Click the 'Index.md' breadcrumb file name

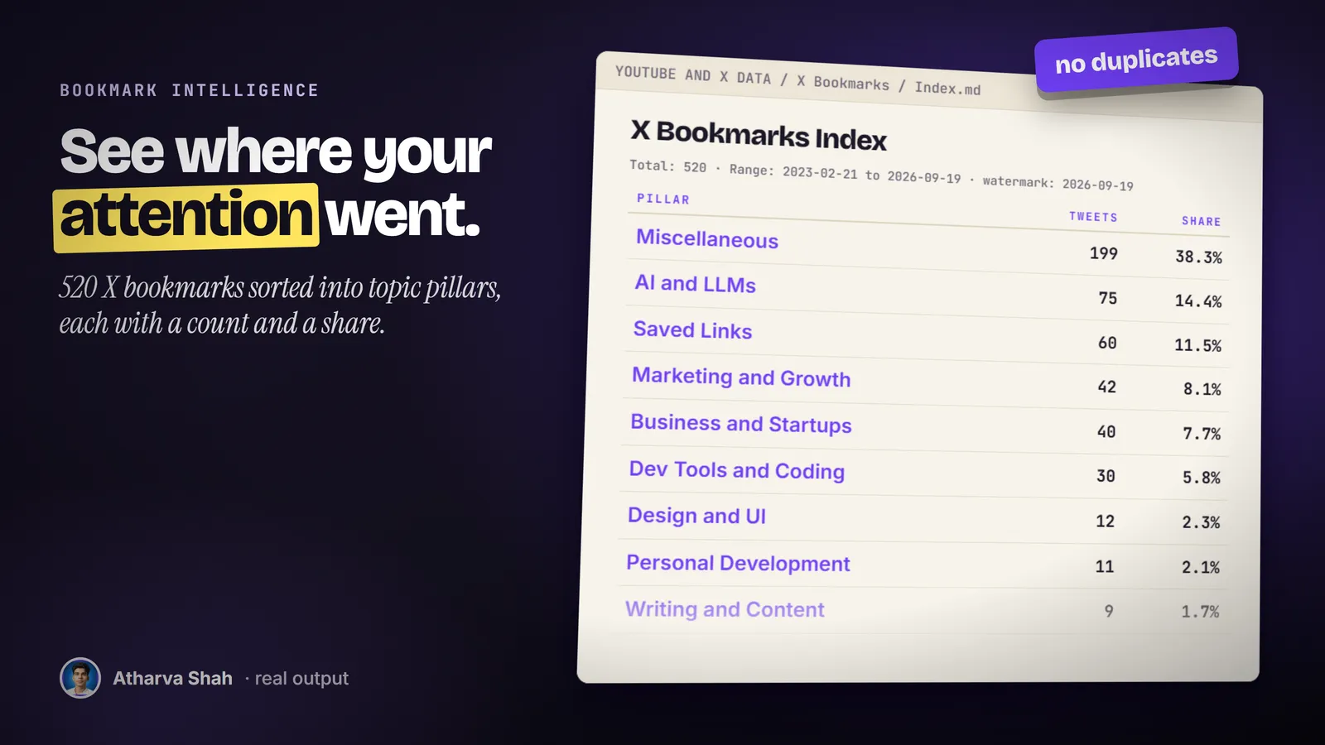point(947,89)
